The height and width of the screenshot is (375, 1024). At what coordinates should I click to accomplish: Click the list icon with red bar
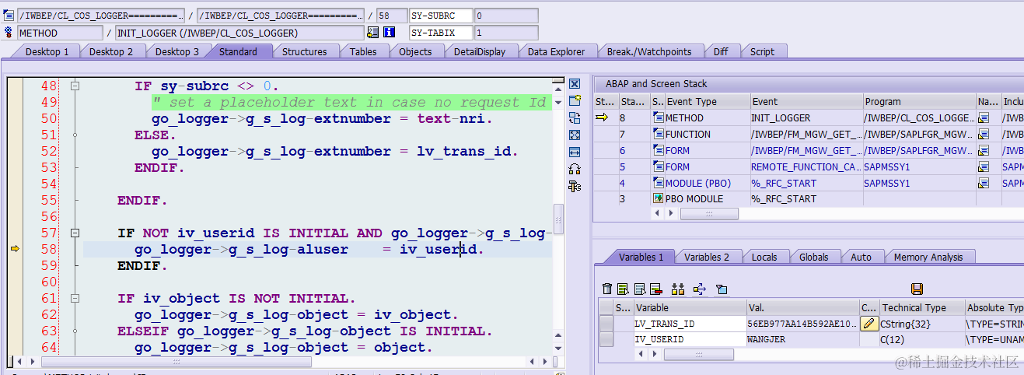coord(655,289)
